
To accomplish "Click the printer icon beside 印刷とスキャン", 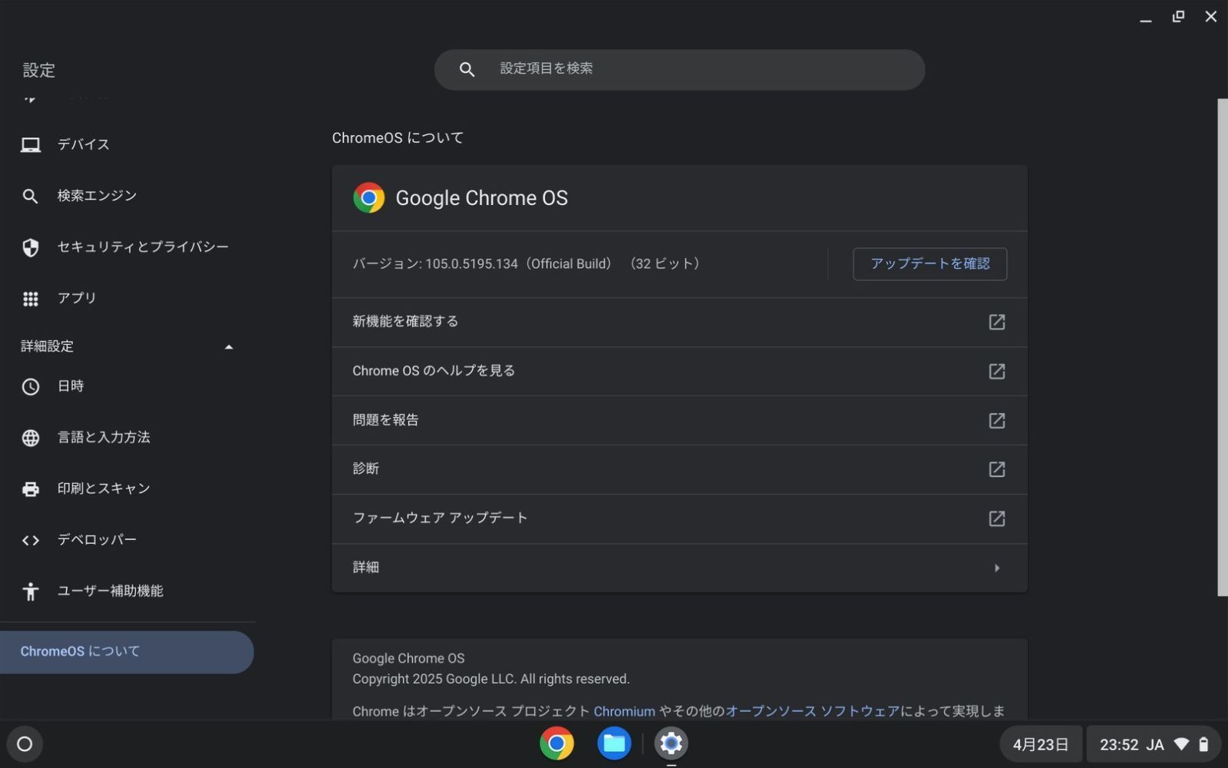I will (x=31, y=489).
